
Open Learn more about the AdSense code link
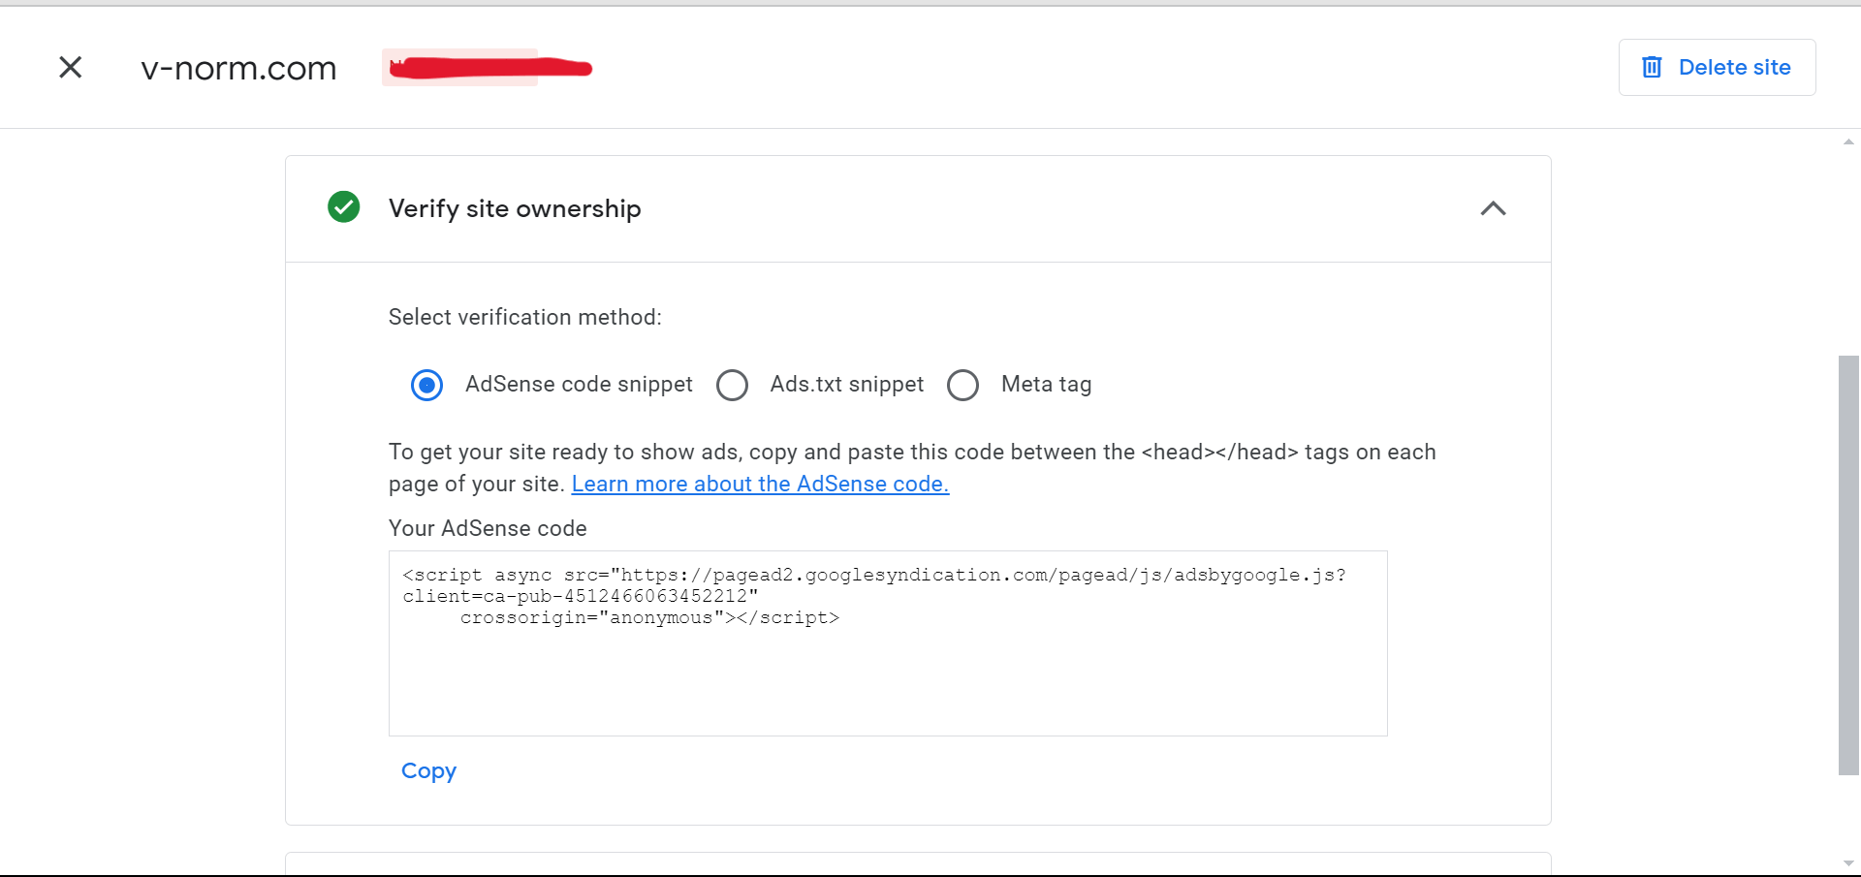[760, 484]
